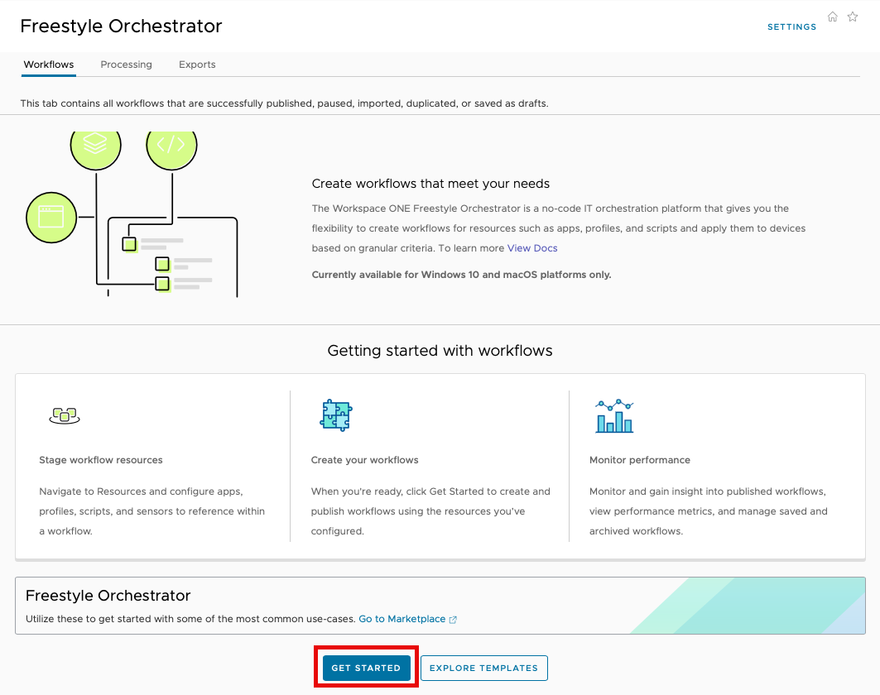Follow the Go to Marketplace link
This screenshot has width=880, height=695.
(402, 619)
